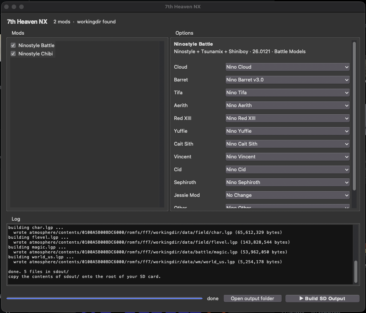Image resolution: width=366 pixels, height=313 pixels.
Task: Click the mod credits line with Tsunamix
Action: click(240, 51)
